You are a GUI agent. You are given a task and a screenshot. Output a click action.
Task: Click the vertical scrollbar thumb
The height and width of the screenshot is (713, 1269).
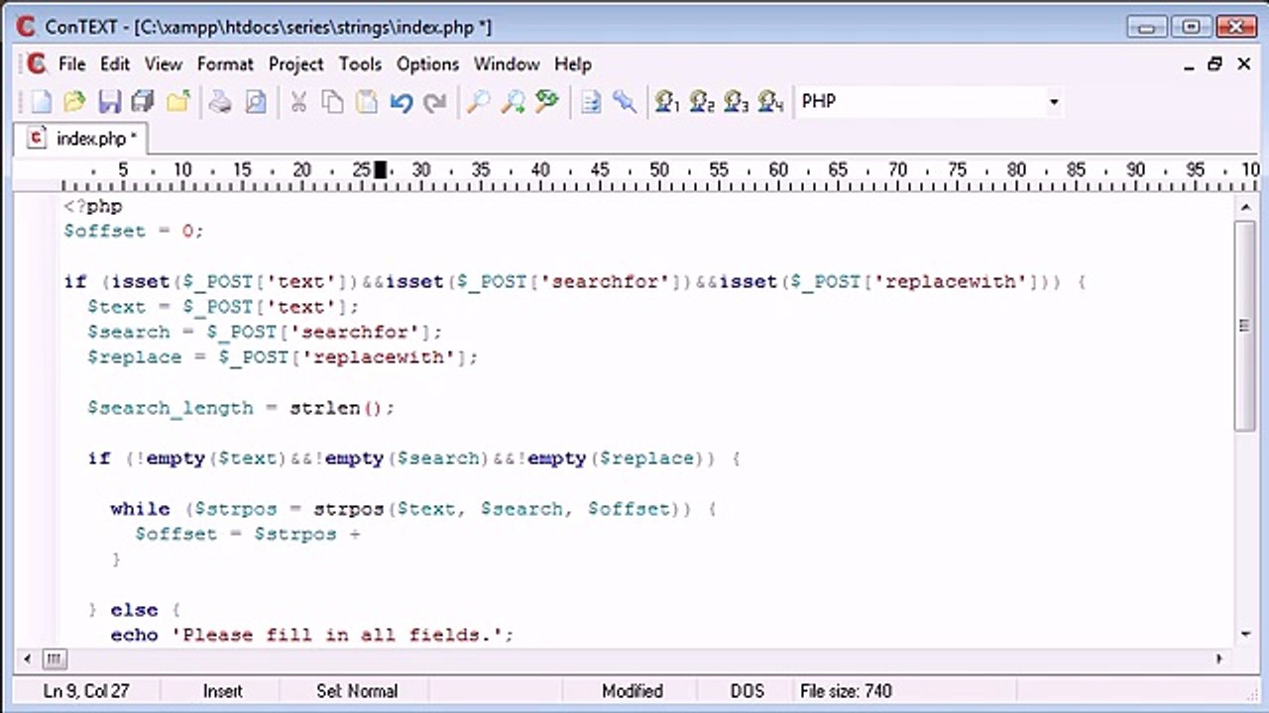[x=1245, y=325]
